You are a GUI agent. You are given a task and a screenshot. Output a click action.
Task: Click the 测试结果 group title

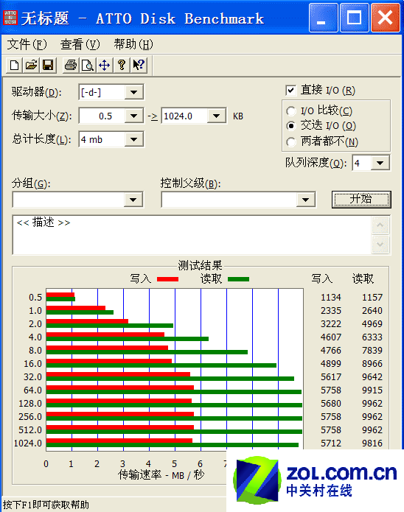(200, 265)
